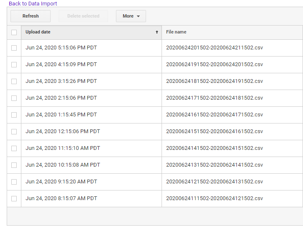Select the 12:15:06 PM upload row checkbox
Screen dimensions: 303x229
(14, 131)
